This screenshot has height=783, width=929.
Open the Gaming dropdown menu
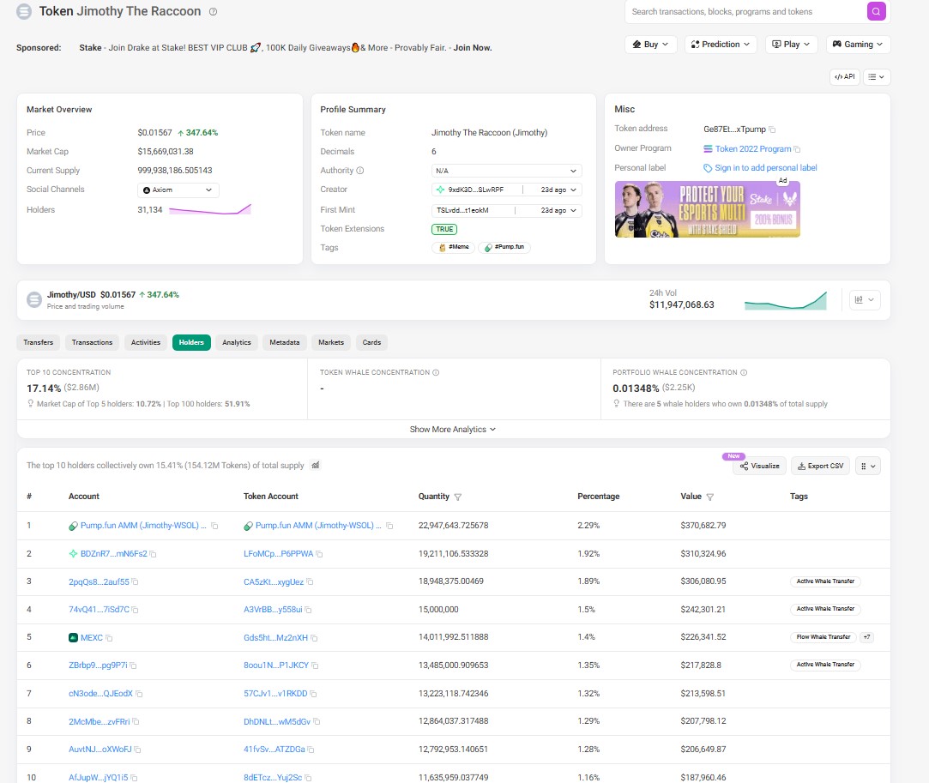tap(858, 45)
